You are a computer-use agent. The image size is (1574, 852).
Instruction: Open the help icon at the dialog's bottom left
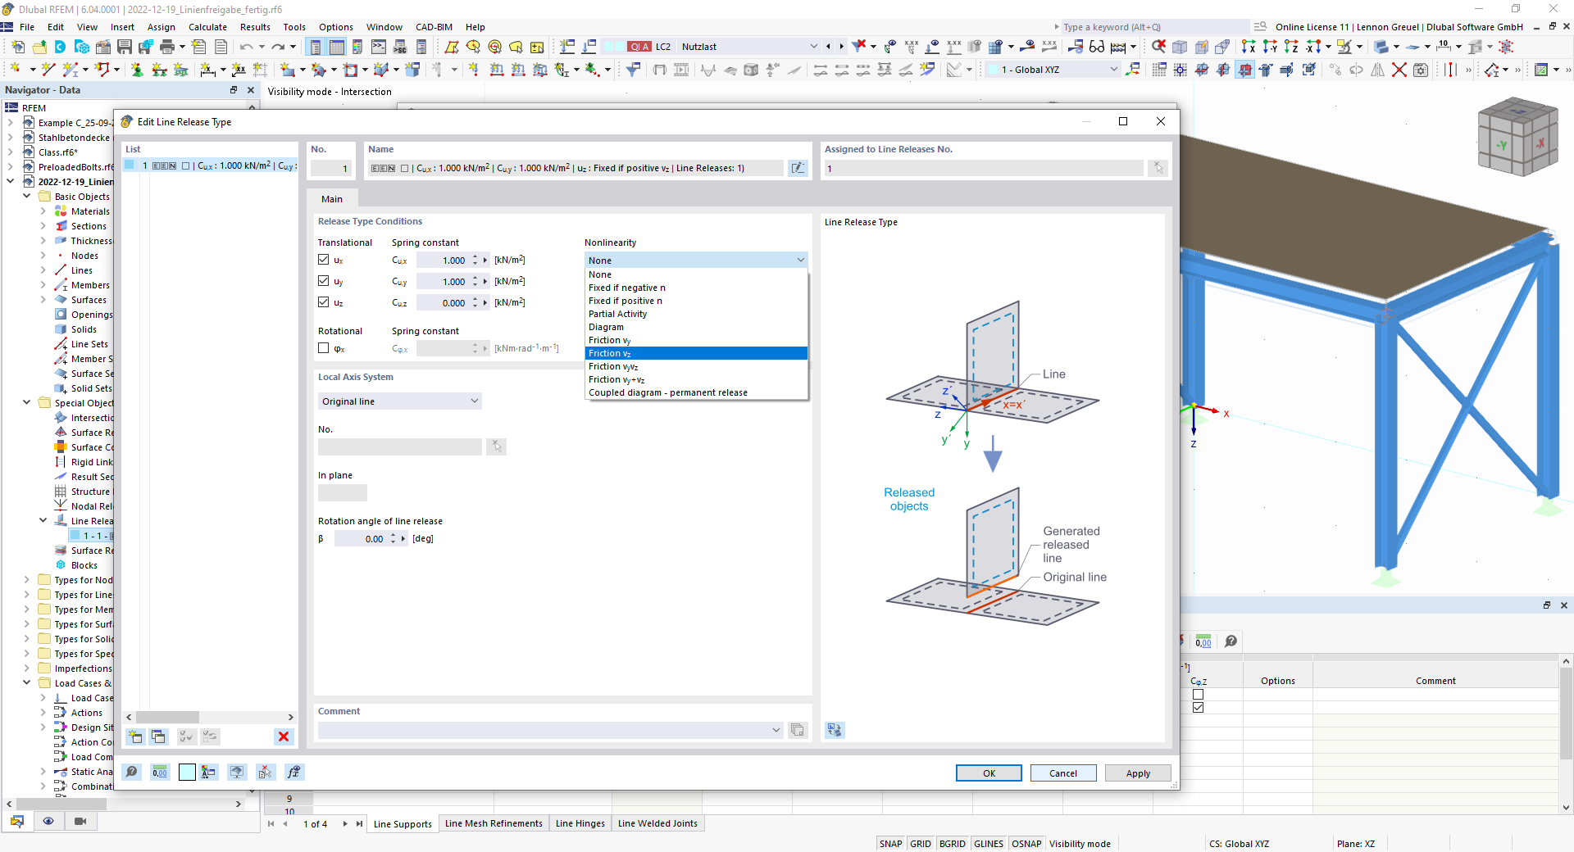coord(132,772)
